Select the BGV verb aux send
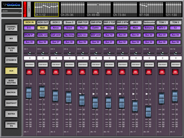The width and height of the screenshot is (184, 138). pyautogui.click(x=96, y=35)
